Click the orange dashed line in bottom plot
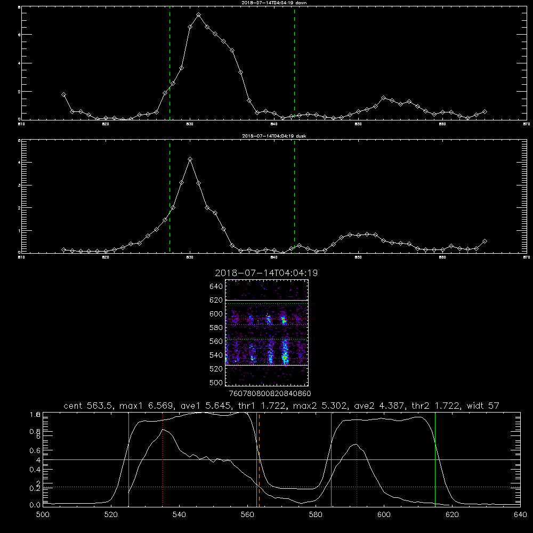Image resolution: width=533 pixels, height=533 pixels. click(x=259, y=459)
